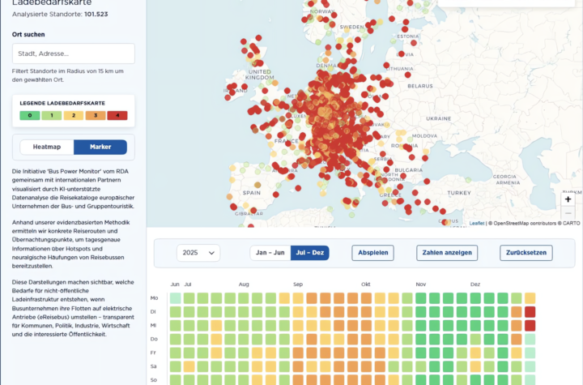Click legend swatch level 3 orange

click(x=96, y=115)
